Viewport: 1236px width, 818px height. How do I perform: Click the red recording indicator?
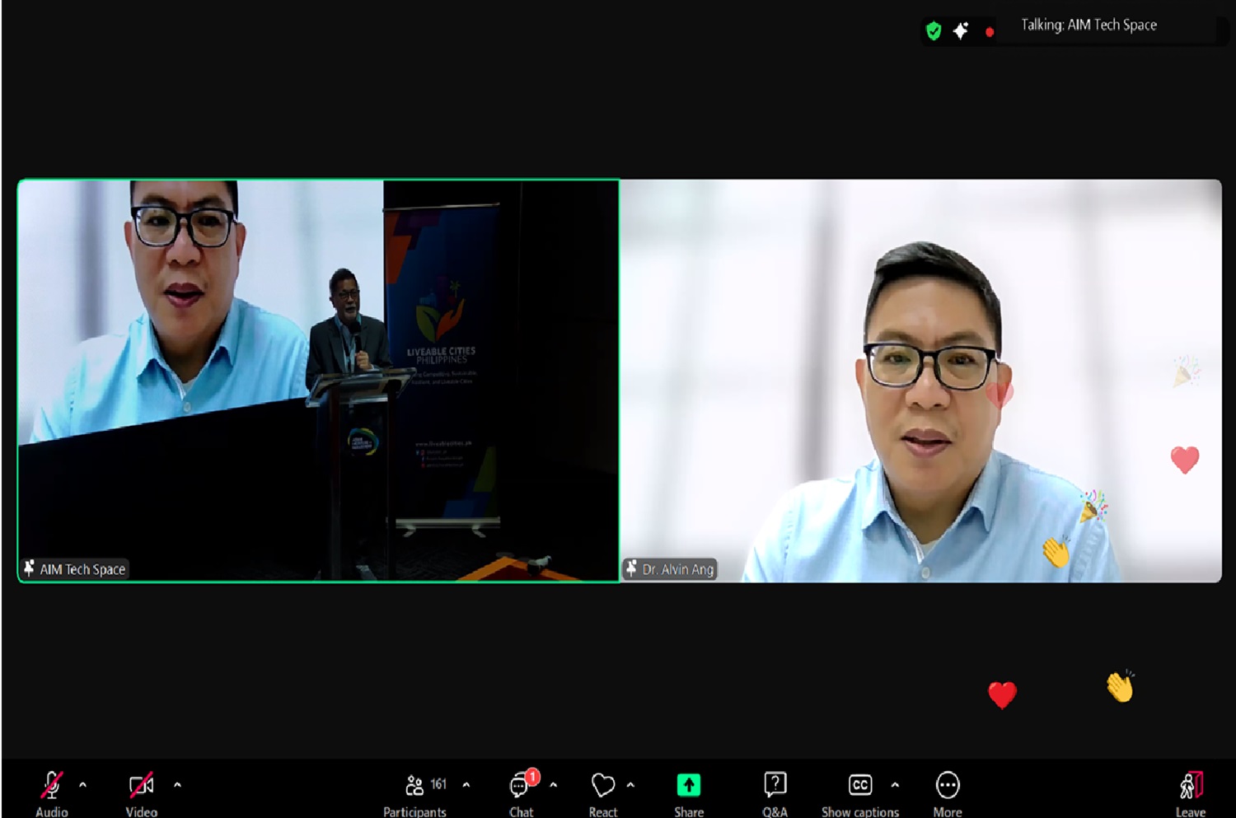(x=990, y=32)
